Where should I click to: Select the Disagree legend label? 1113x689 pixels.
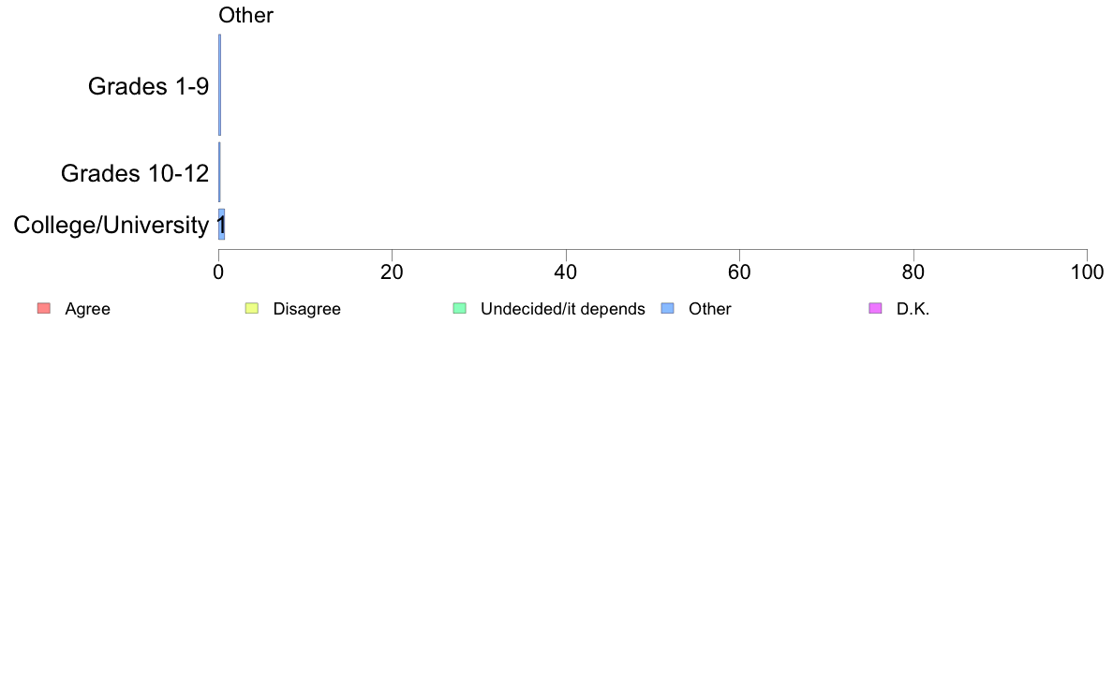click(306, 309)
